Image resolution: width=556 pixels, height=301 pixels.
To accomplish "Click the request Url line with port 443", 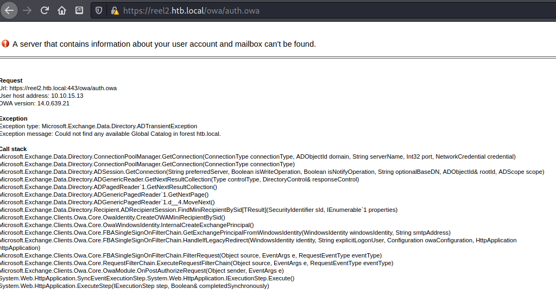I will [x=58, y=88].
